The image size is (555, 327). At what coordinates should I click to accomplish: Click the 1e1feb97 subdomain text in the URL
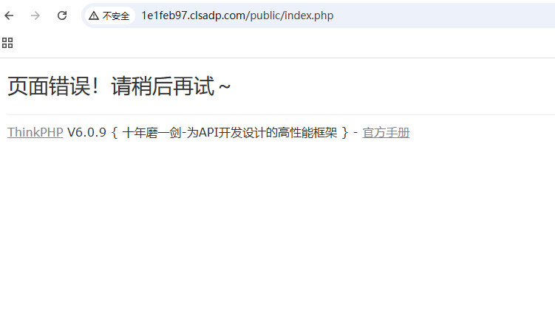(x=164, y=16)
